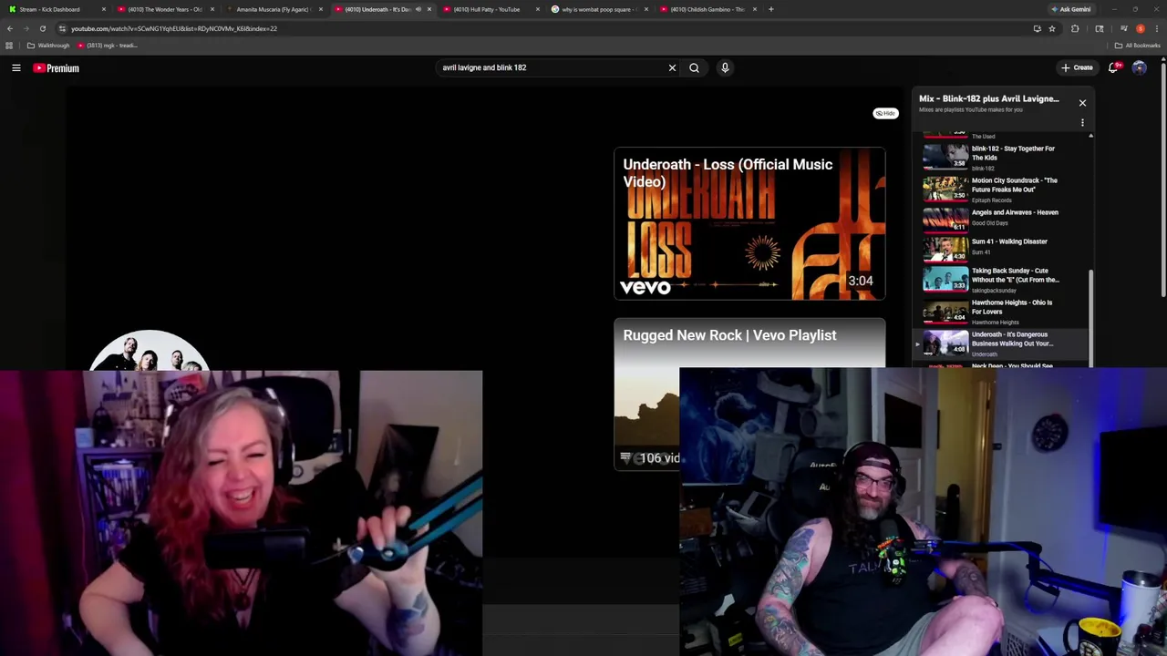
Task: Open the Chrome three-dot menu
Action: [1156, 28]
